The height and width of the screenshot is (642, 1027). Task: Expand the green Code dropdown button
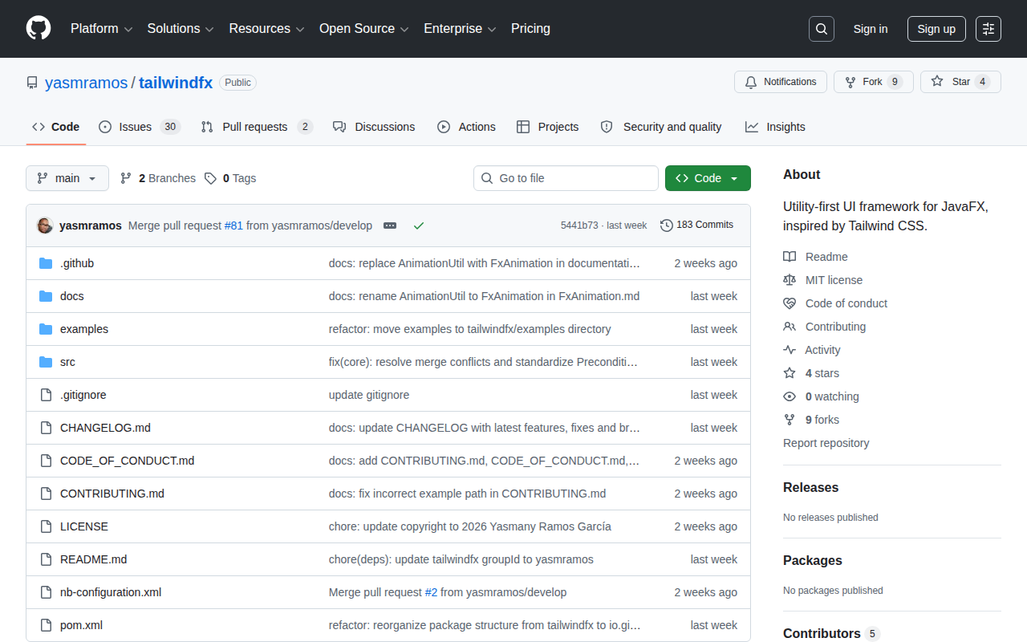coord(708,178)
